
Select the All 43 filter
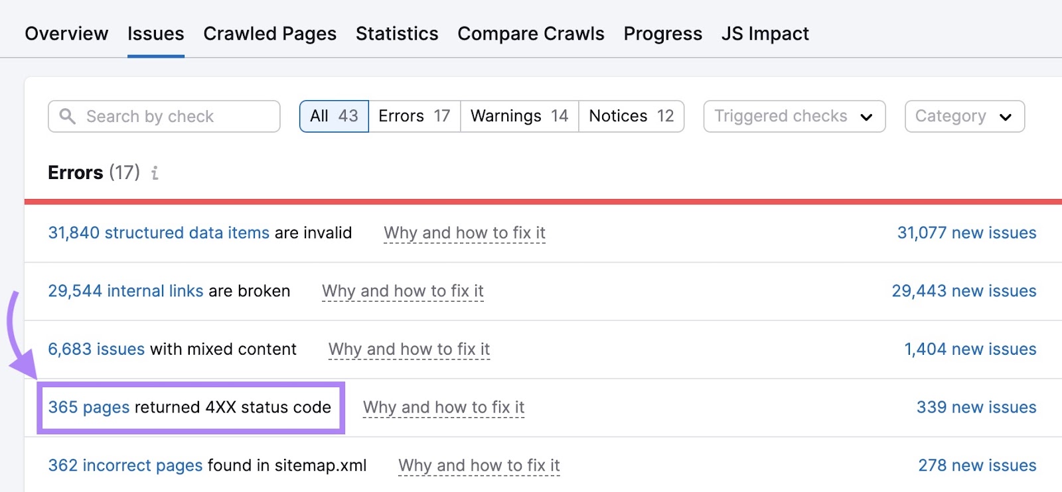tap(334, 116)
